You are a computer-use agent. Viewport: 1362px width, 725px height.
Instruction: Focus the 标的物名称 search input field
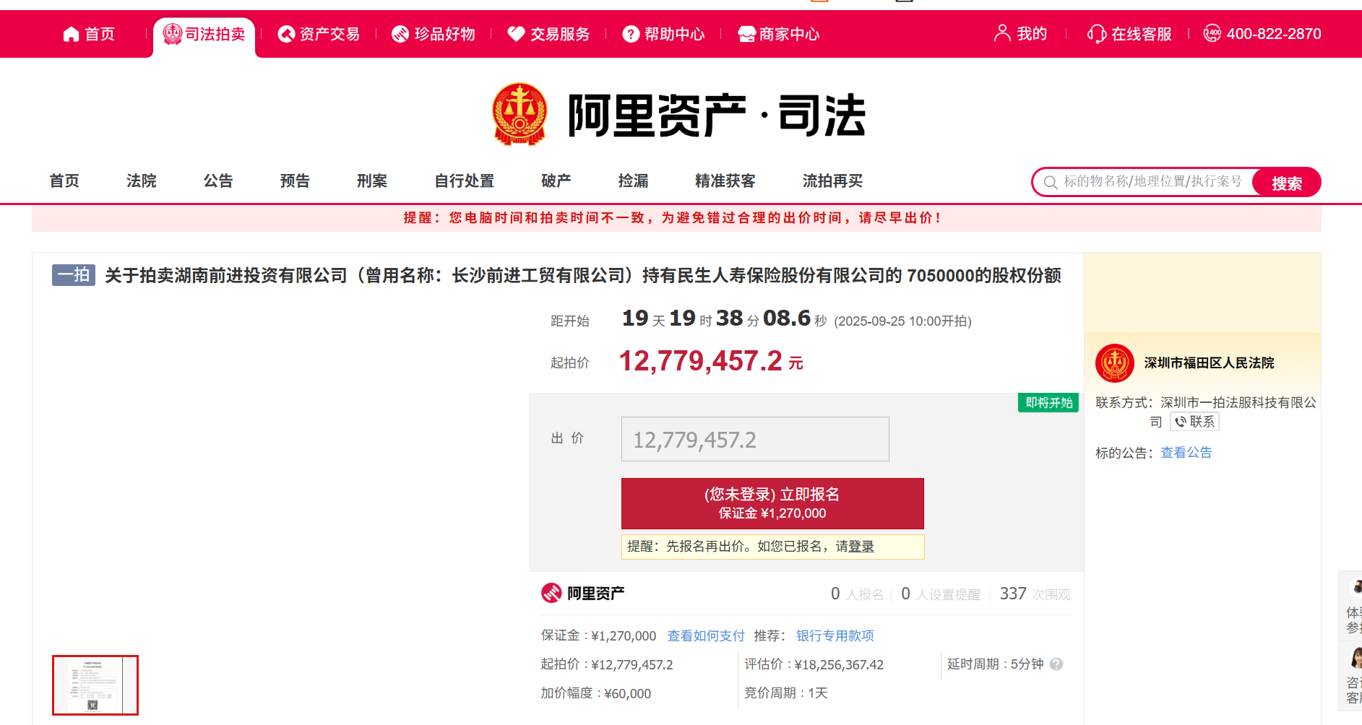(1153, 182)
